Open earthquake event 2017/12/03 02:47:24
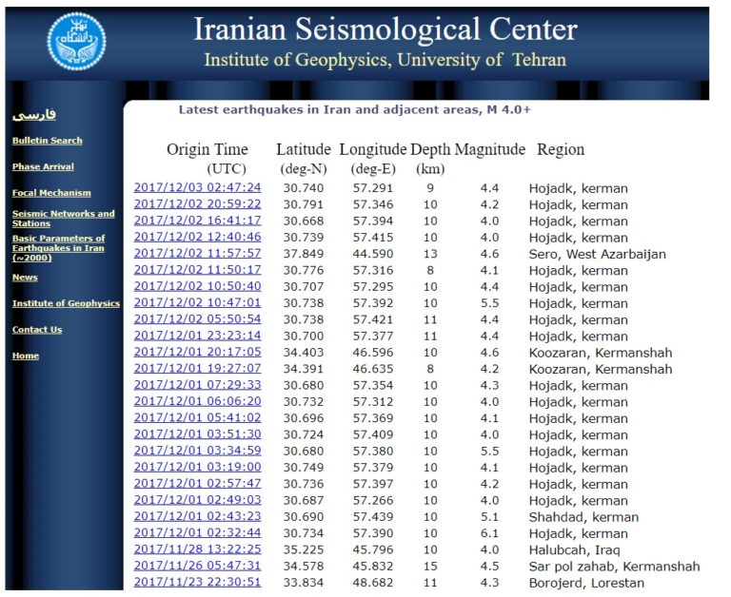Image resolution: width=731 pixels, height=597 pixels. [x=197, y=187]
